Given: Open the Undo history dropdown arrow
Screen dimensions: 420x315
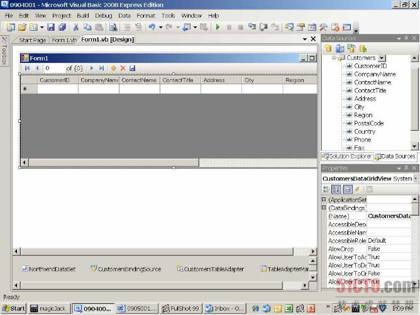Looking at the screenshot, I should pos(161,27).
